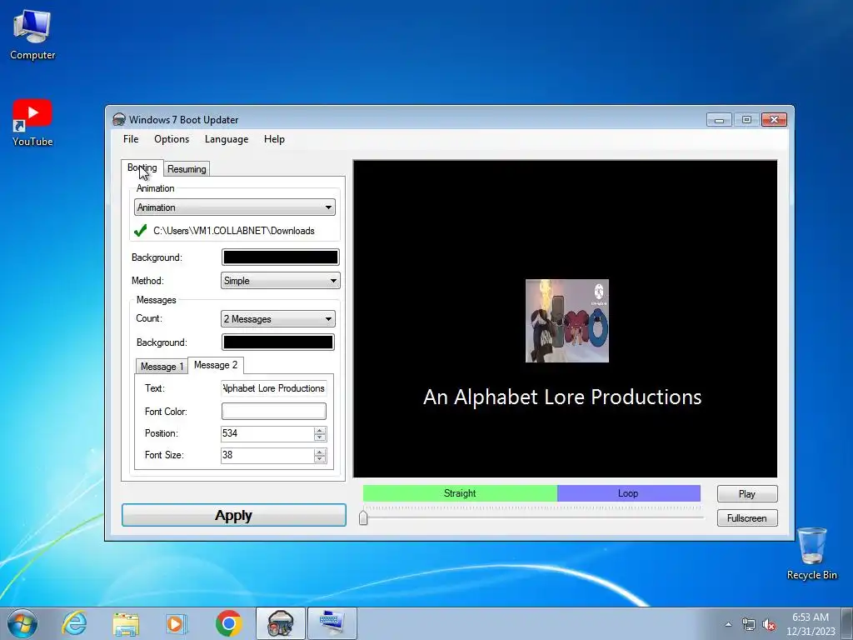Click the Play button
This screenshot has width=853, height=640.
(x=747, y=493)
